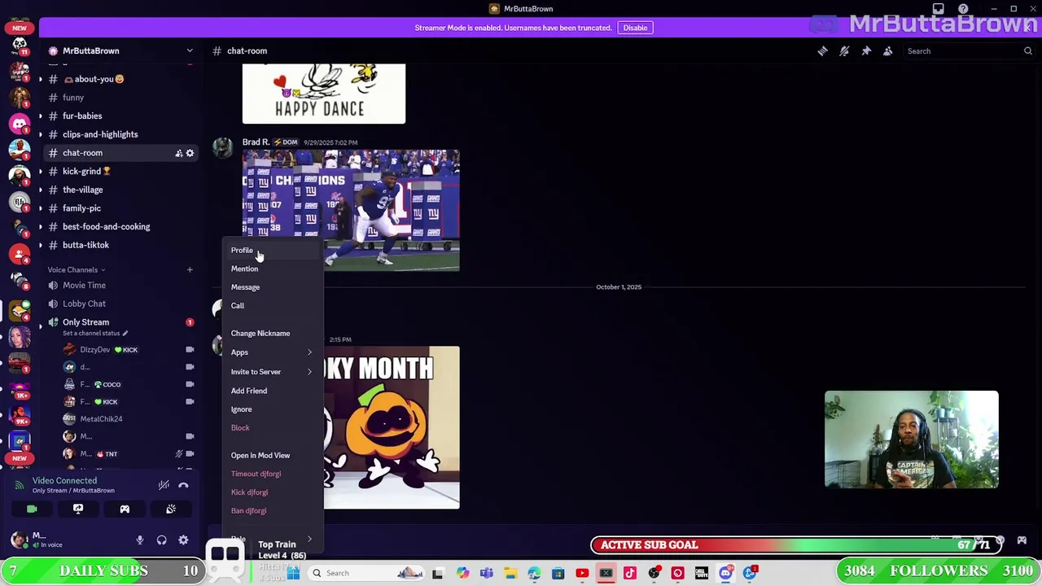Screen dimensions: 1042x586
Task: Open YouTube from the taskbar
Action: [x=582, y=574]
